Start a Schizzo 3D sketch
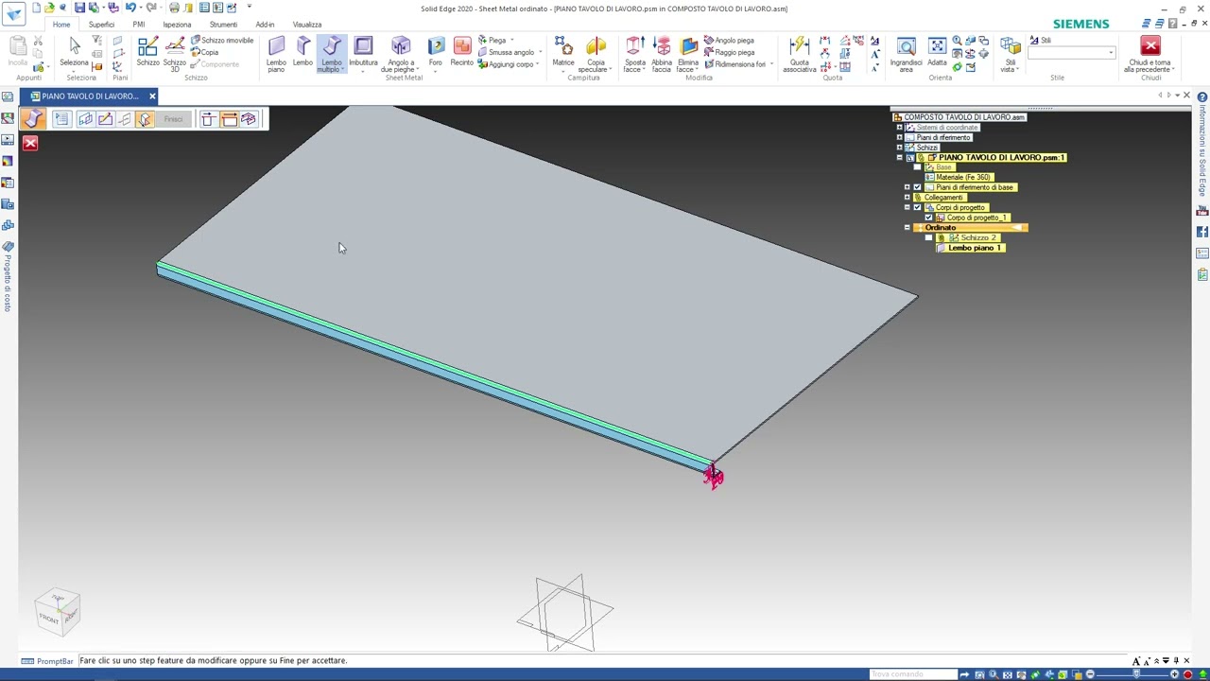The width and height of the screenshot is (1210, 681). [174, 54]
